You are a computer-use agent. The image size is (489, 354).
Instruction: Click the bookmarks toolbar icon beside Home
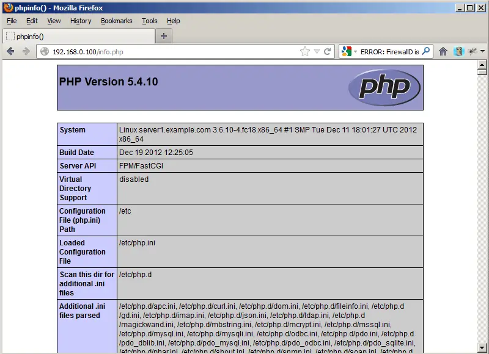458,52
